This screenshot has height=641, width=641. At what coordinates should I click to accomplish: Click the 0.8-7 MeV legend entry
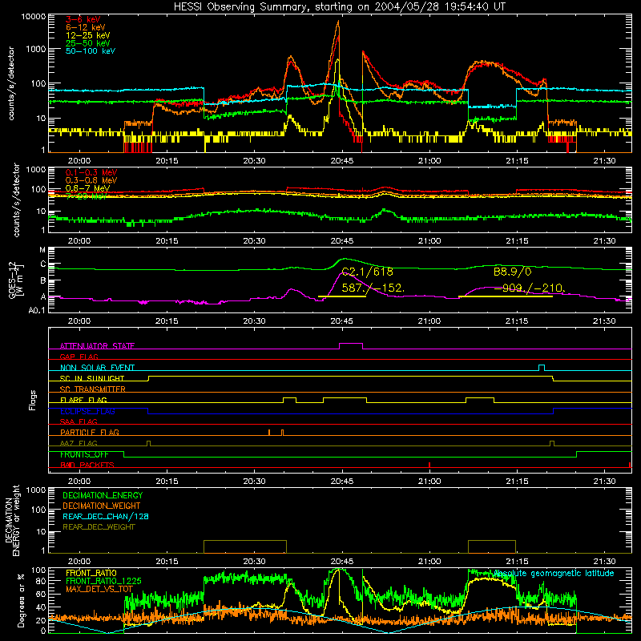87,188
